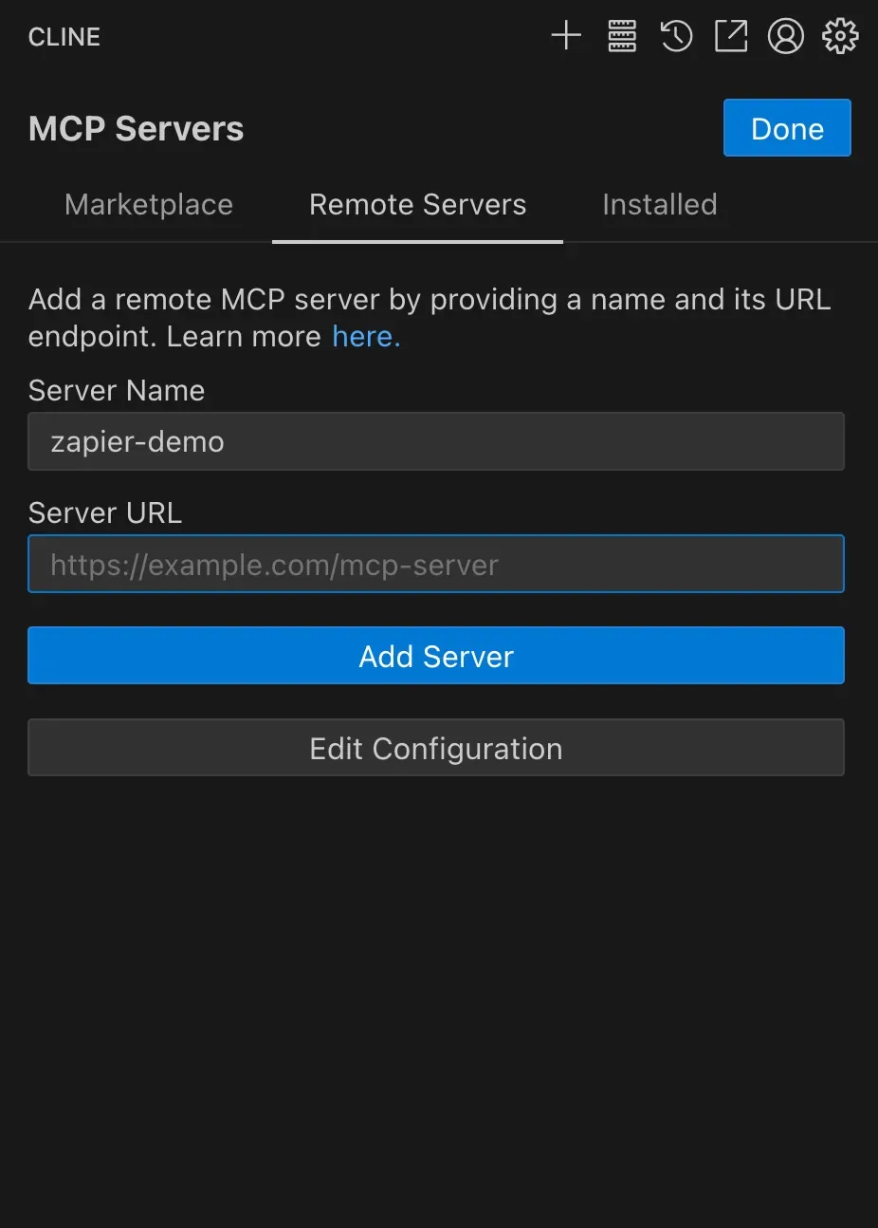Switch to the Marketplace tab
878x1228 pixels.
coord(149,205)
